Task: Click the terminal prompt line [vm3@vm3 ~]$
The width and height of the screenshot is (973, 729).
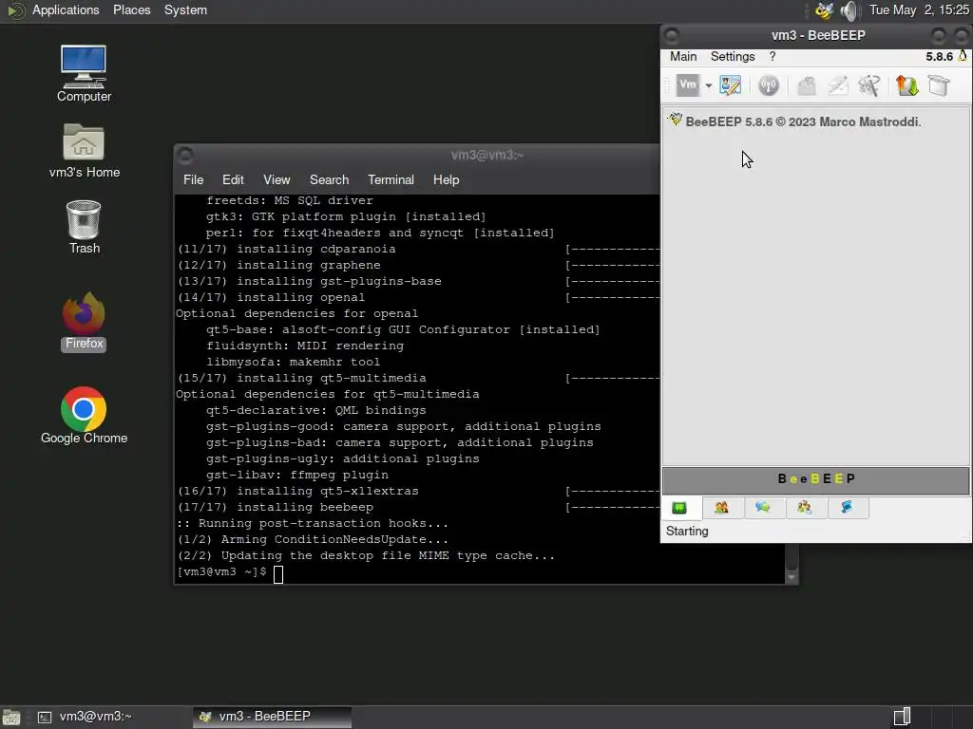Action: coord(222,571)
